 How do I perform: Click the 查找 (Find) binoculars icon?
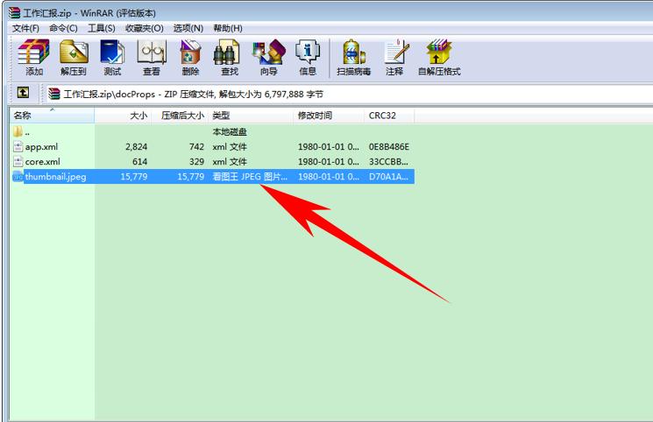[227, 52]
